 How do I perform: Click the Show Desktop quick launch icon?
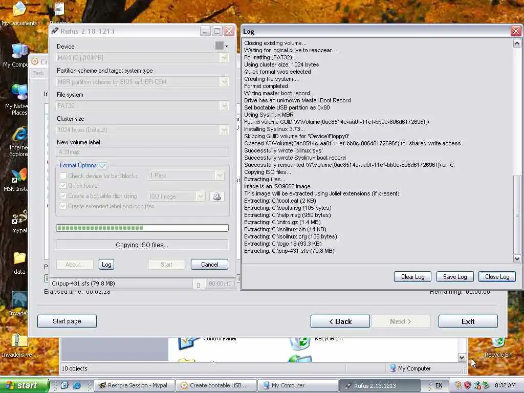pos(64,385)
